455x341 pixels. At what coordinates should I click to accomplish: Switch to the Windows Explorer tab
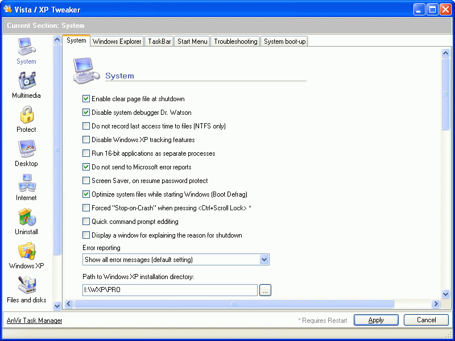(117, 41)
